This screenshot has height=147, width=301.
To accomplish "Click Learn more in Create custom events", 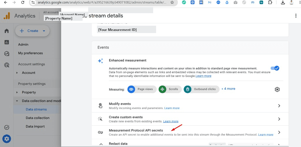I will click(x=171, y=121).
